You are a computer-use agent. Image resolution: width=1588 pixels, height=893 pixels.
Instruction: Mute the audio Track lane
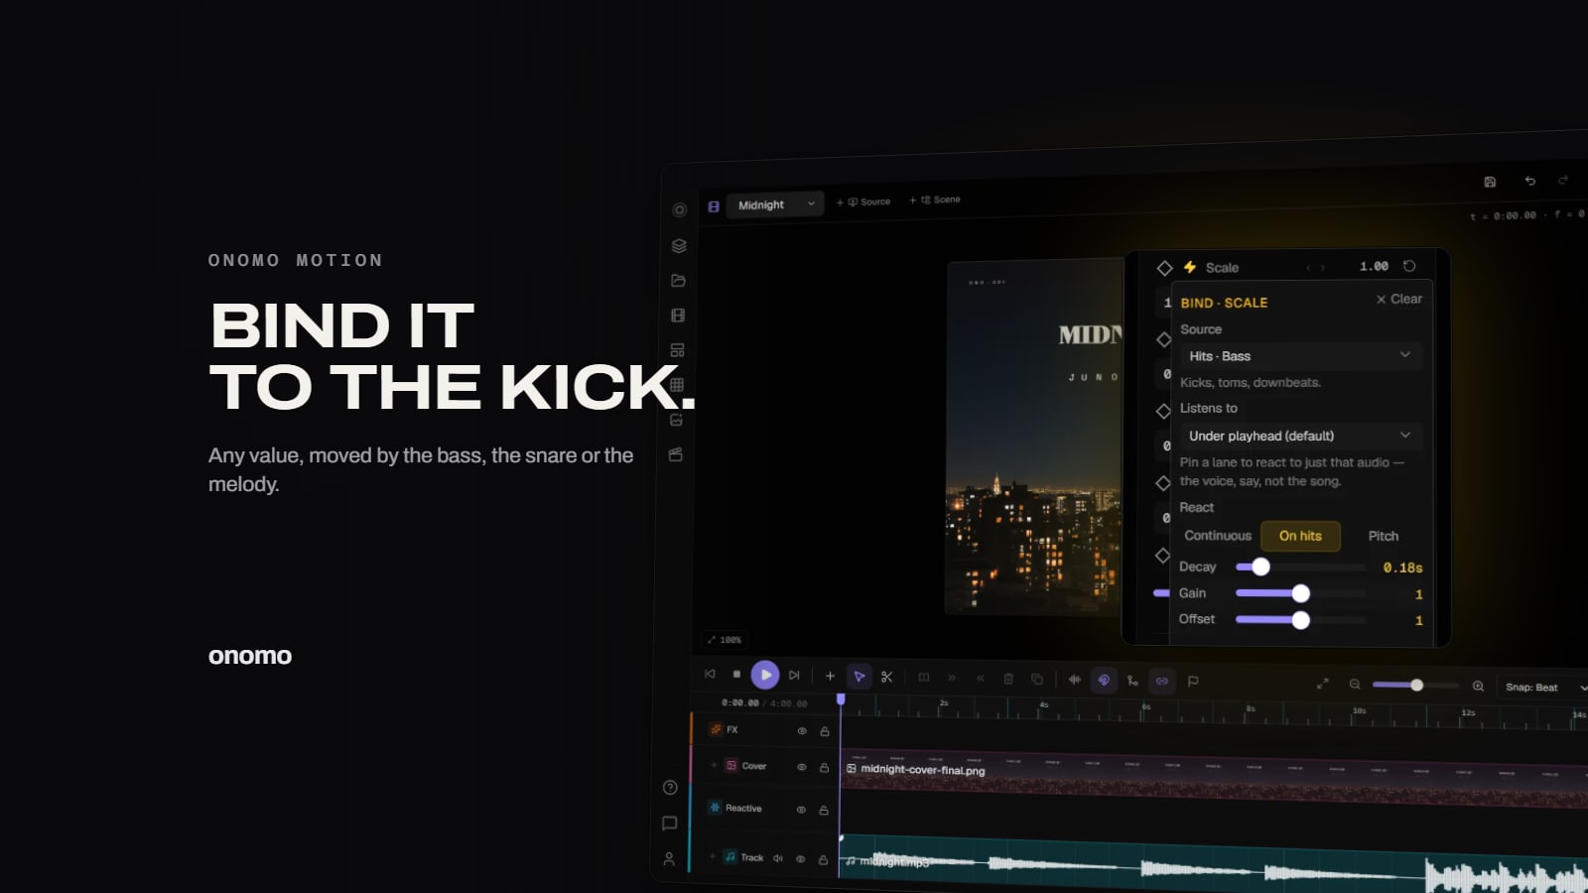[778, 858]
